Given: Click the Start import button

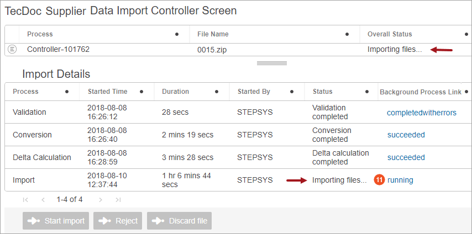Looking at the screenshot, I should [x=56, y=221].
